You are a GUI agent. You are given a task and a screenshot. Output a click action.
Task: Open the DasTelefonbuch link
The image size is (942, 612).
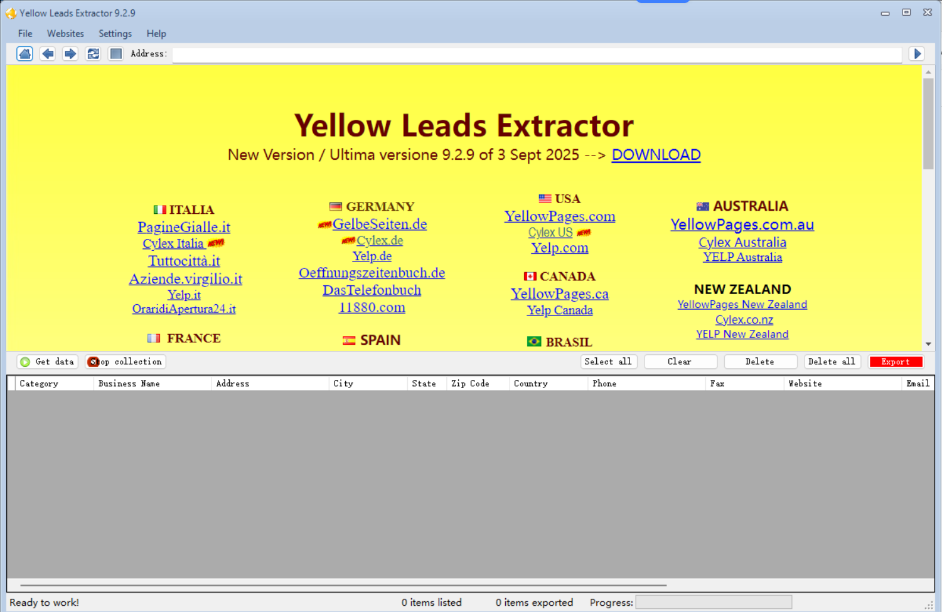[x=372, y=290]
